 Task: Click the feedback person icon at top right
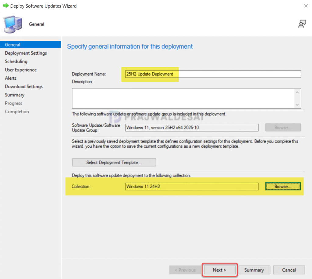(x=302, y=24)
